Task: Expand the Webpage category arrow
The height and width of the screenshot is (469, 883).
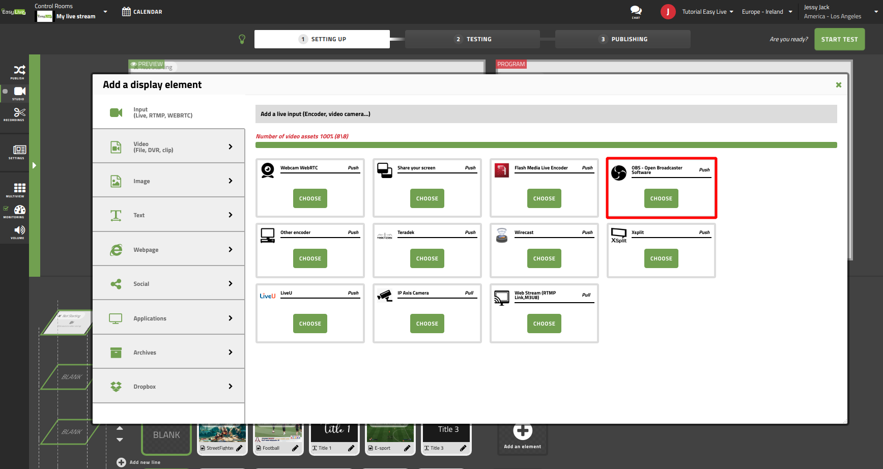Action: pos(231,249)
